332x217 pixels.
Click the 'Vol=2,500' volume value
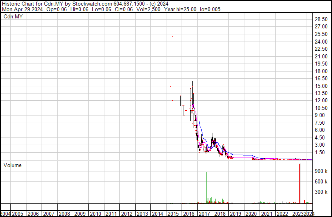(148, 9)
